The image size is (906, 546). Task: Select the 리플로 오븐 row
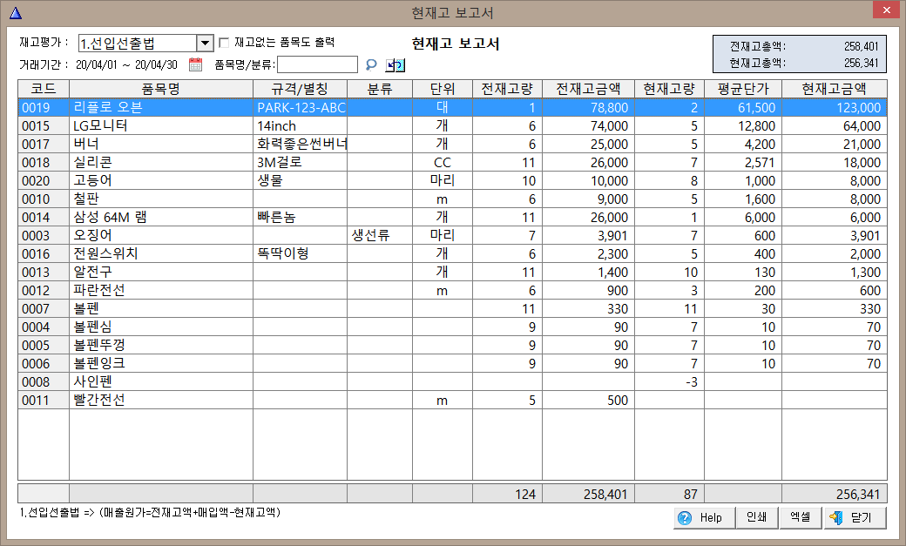tap(452, 107)
